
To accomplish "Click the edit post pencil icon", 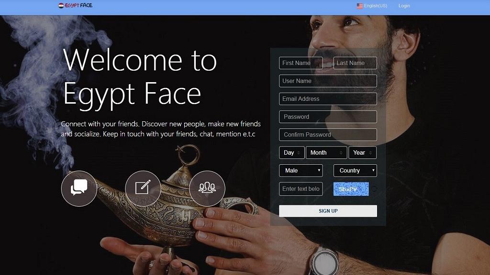I will coord(143,188).
